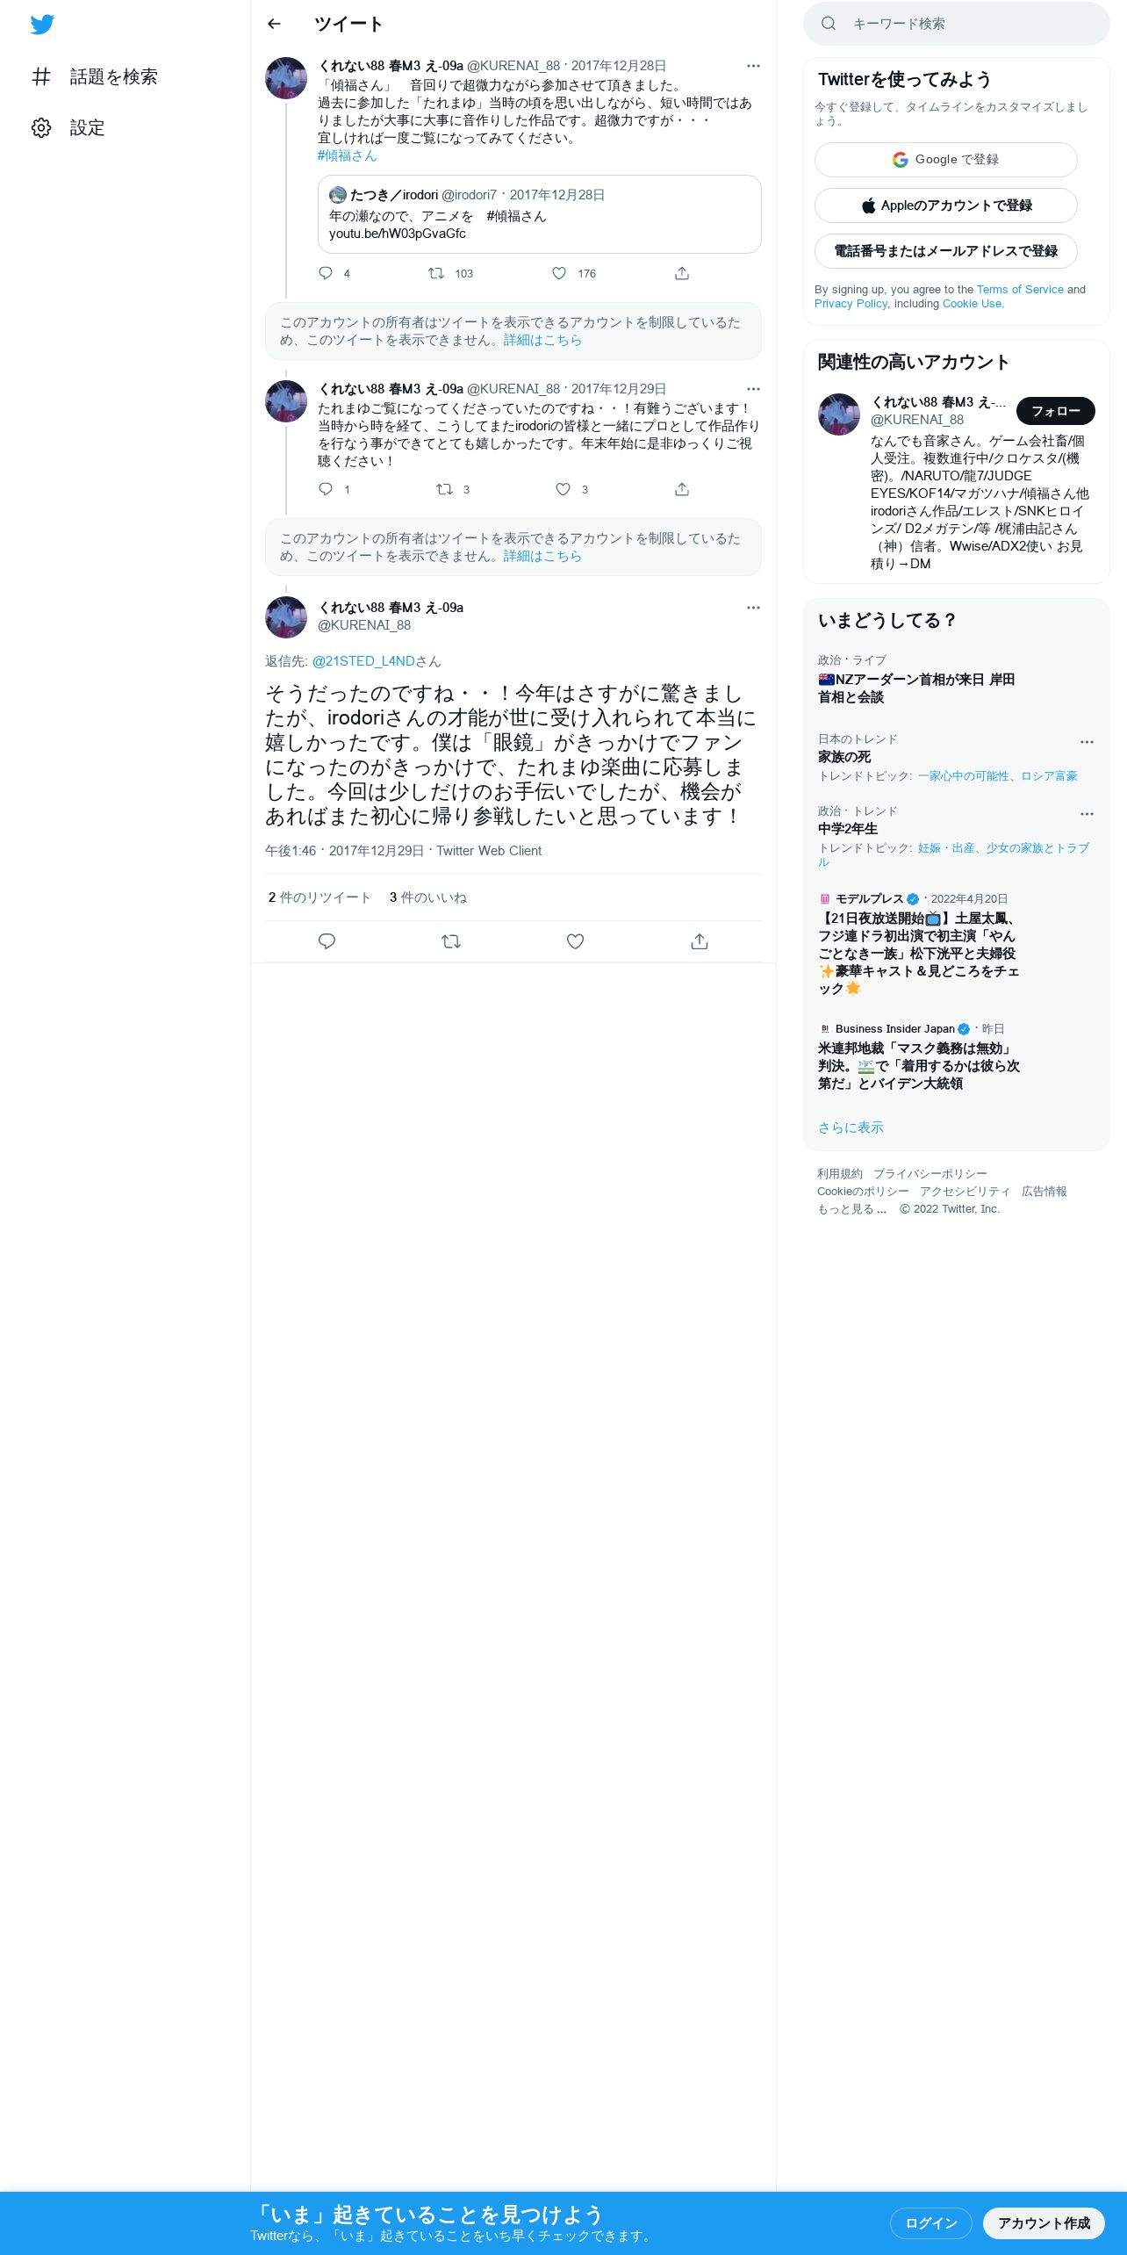Image resolution: width=1127 pixels, height=2255 pixels.
Task: Follow the @KURENAI_88 related account
Action: pyautogui.click(x=1055, y=411)
